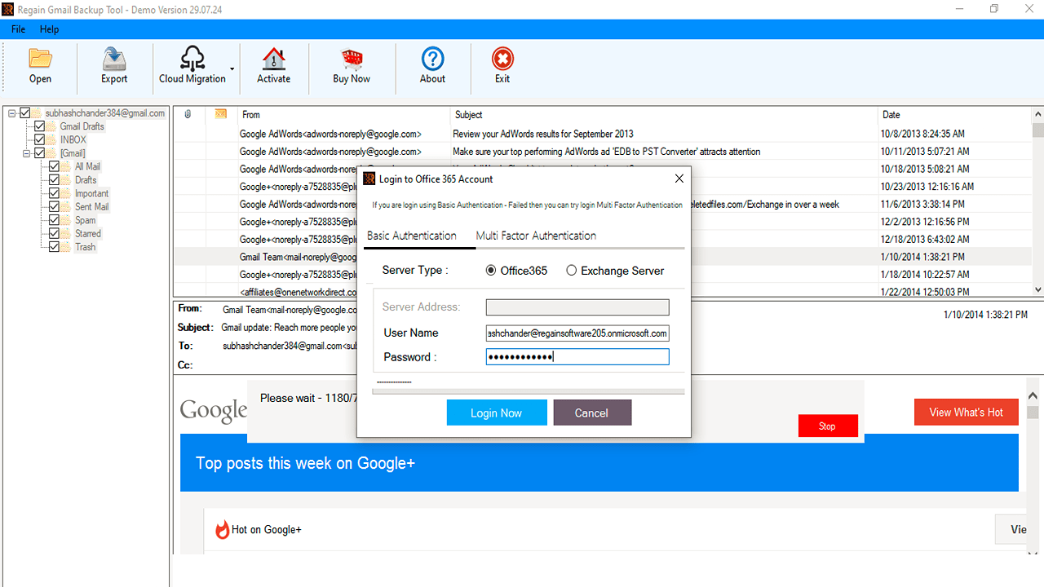Collapse the subhashchander384@gmail.com account node

tap(13, 113)
